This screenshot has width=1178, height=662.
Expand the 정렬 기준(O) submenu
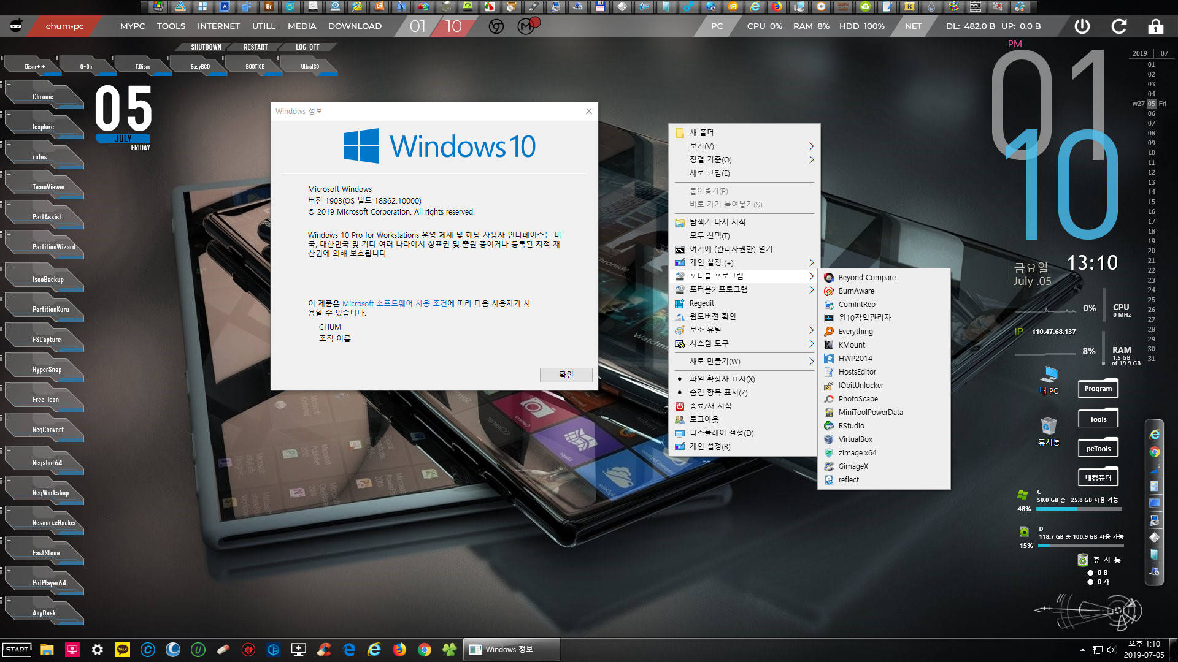pos(744,159)
